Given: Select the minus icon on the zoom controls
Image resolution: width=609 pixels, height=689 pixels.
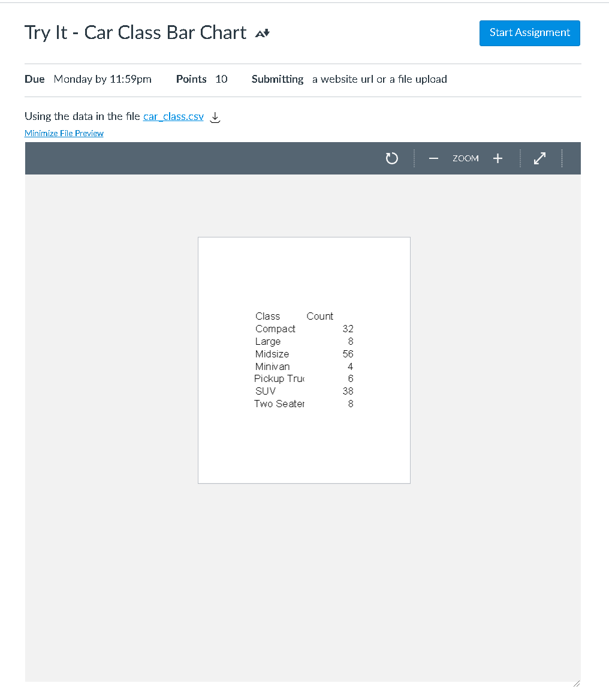Looking at the screenshot, I should tap(433, 158).
